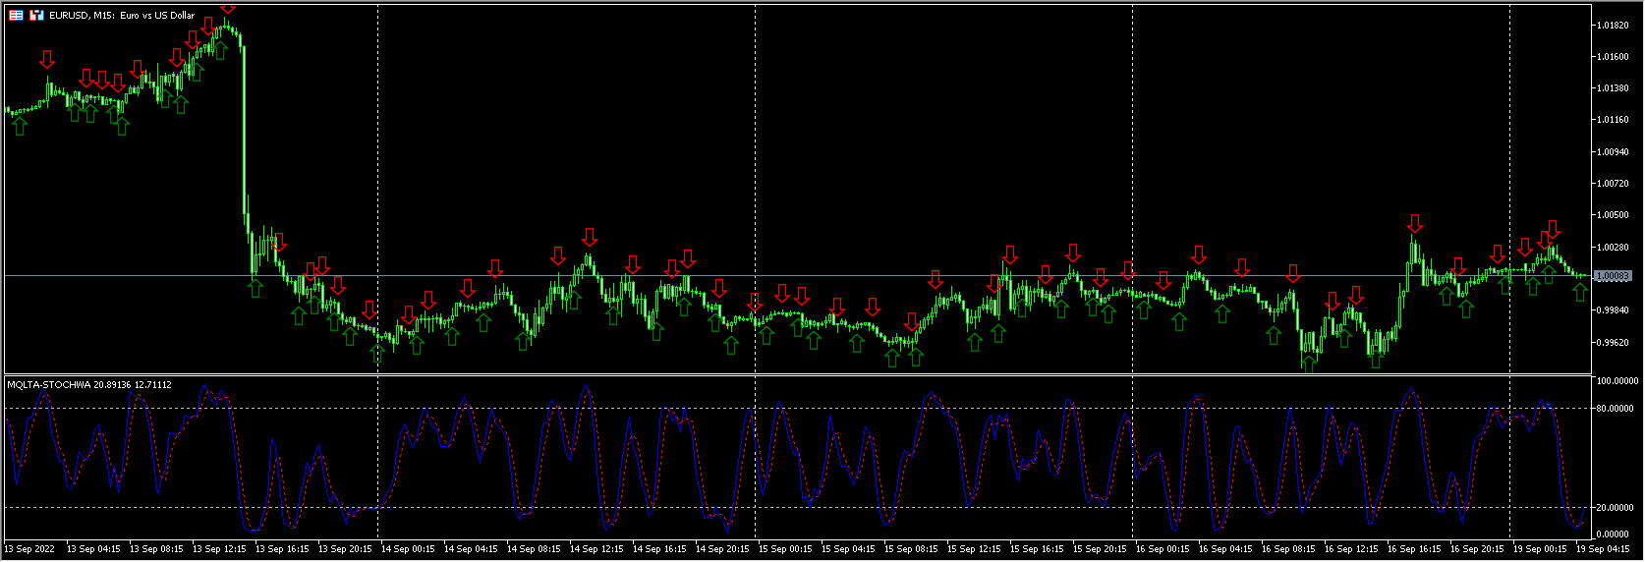Select the 14 Sep 00:15 time label

point(407,549)
